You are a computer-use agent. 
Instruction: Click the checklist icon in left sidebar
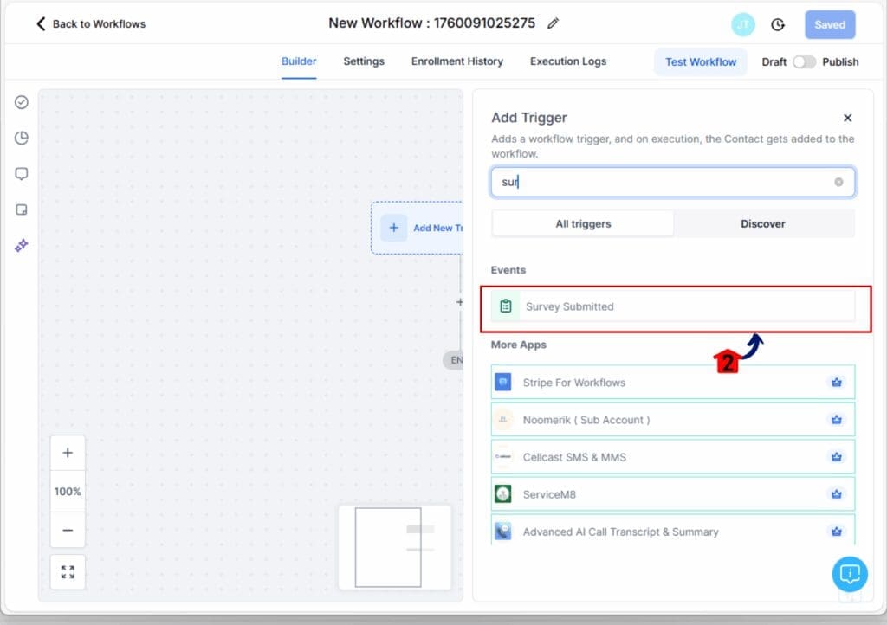[22, 102]
